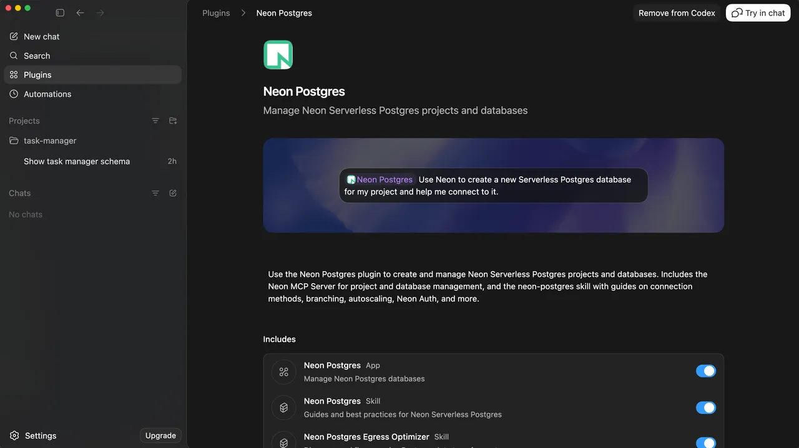The height and width of the screenshot is (448, 799).
Task: Click Remove from Codex button
Action: [677, 13]
